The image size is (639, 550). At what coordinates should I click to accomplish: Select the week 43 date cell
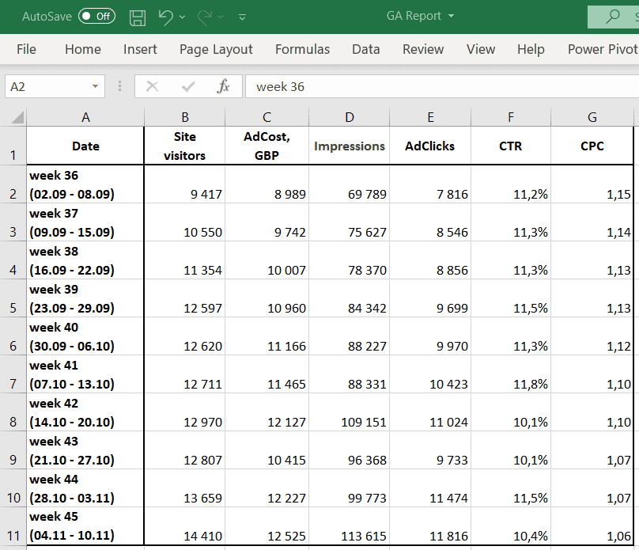click(x=85, y=450)
